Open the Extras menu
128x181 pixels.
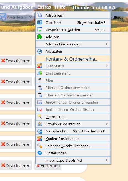pos(44,7)
